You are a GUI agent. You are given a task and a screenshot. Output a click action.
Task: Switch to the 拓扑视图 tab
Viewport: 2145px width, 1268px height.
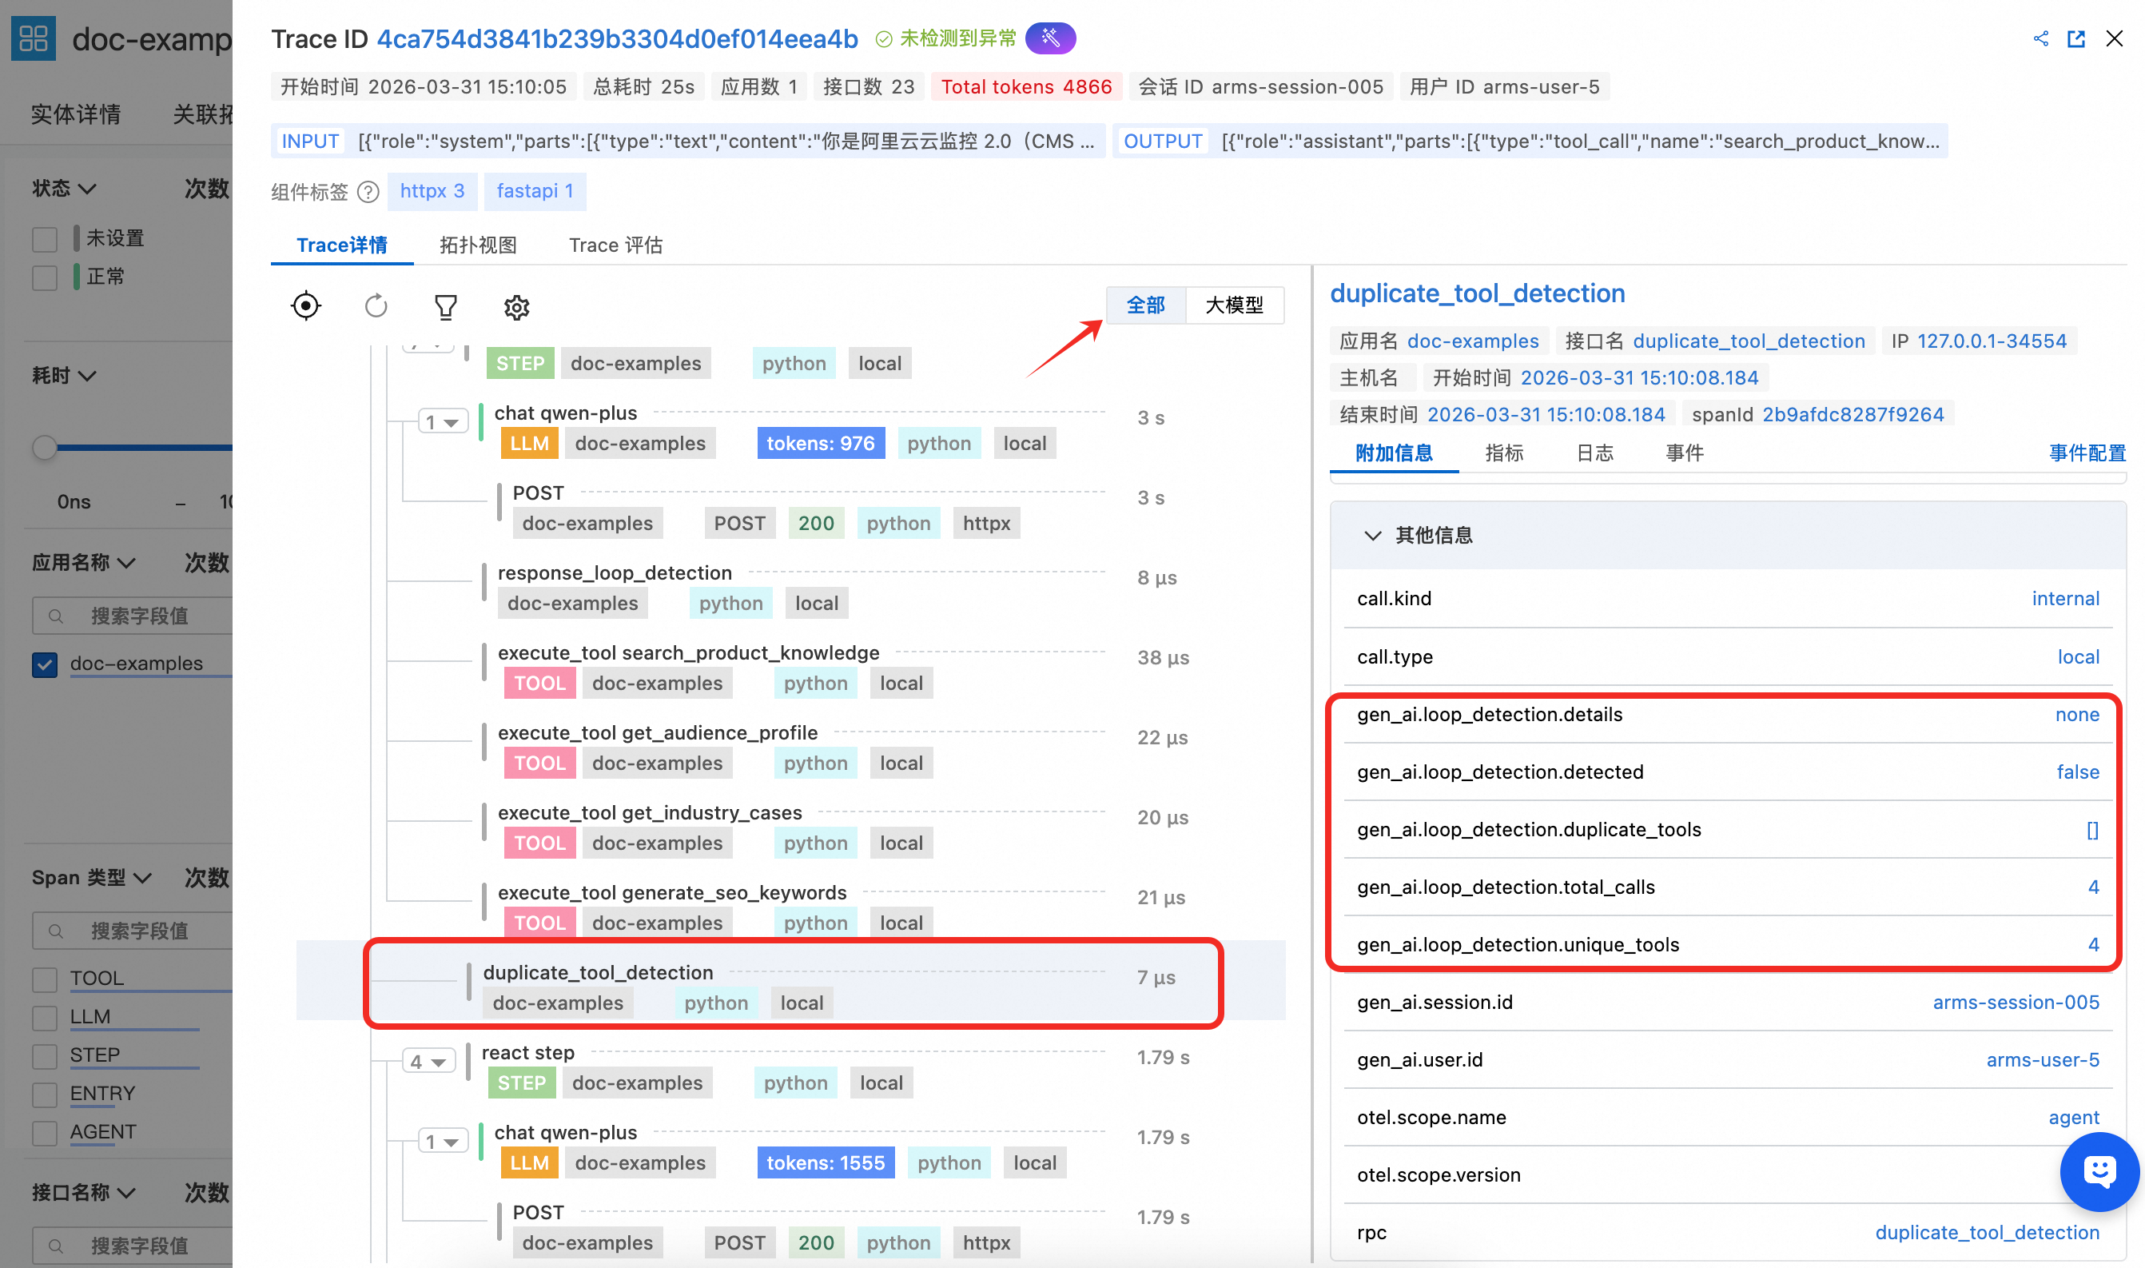[x=477, y=245]
